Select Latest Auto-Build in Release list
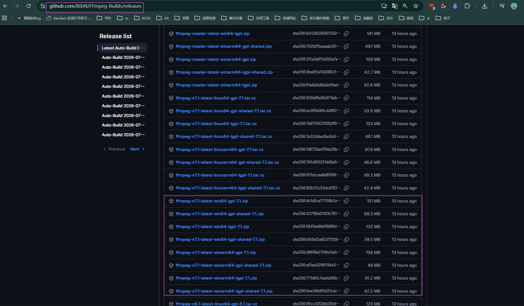Screen dimensions: 524x306 pyautogui.click(x=123, y=48)
